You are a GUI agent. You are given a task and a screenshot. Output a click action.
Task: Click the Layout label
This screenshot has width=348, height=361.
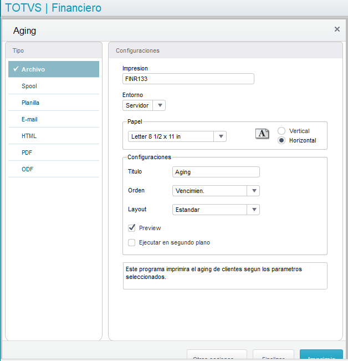point(137,209)
